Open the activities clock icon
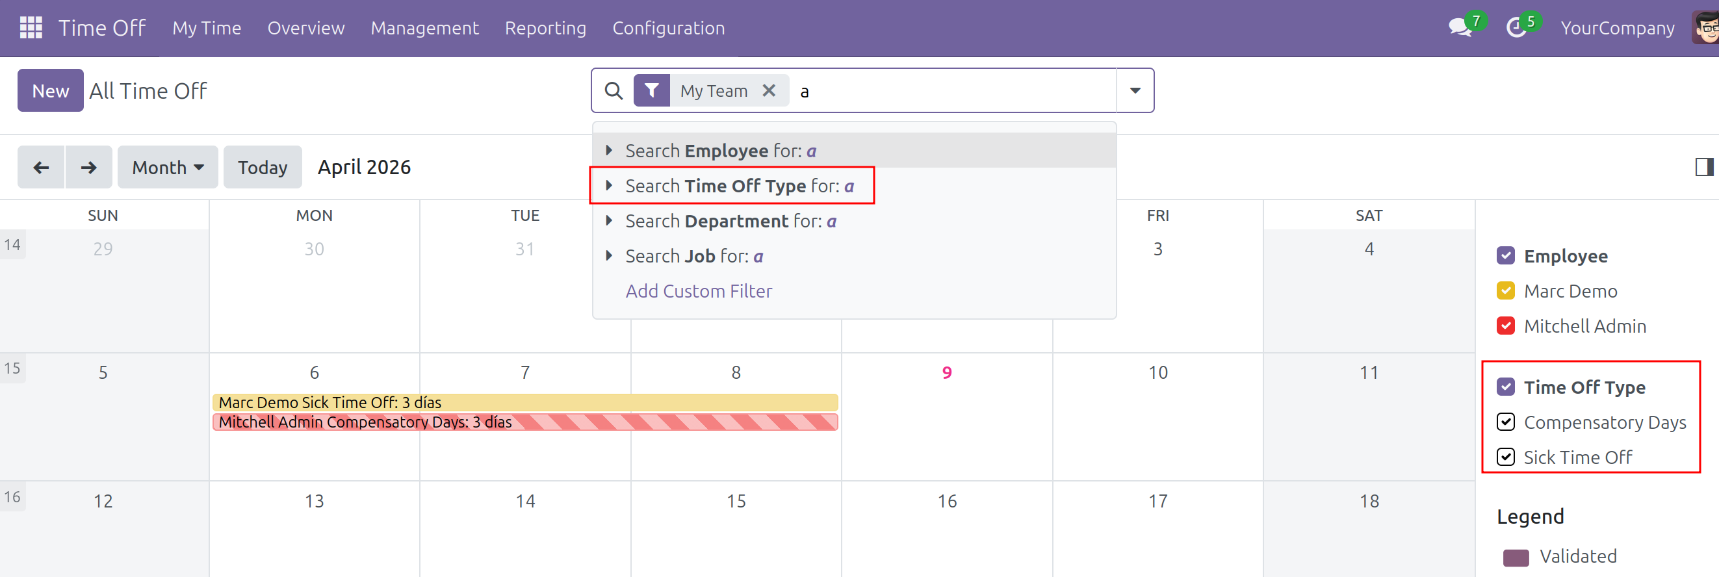This screenshot has width=1719, height=577. tap(1516, 28)
